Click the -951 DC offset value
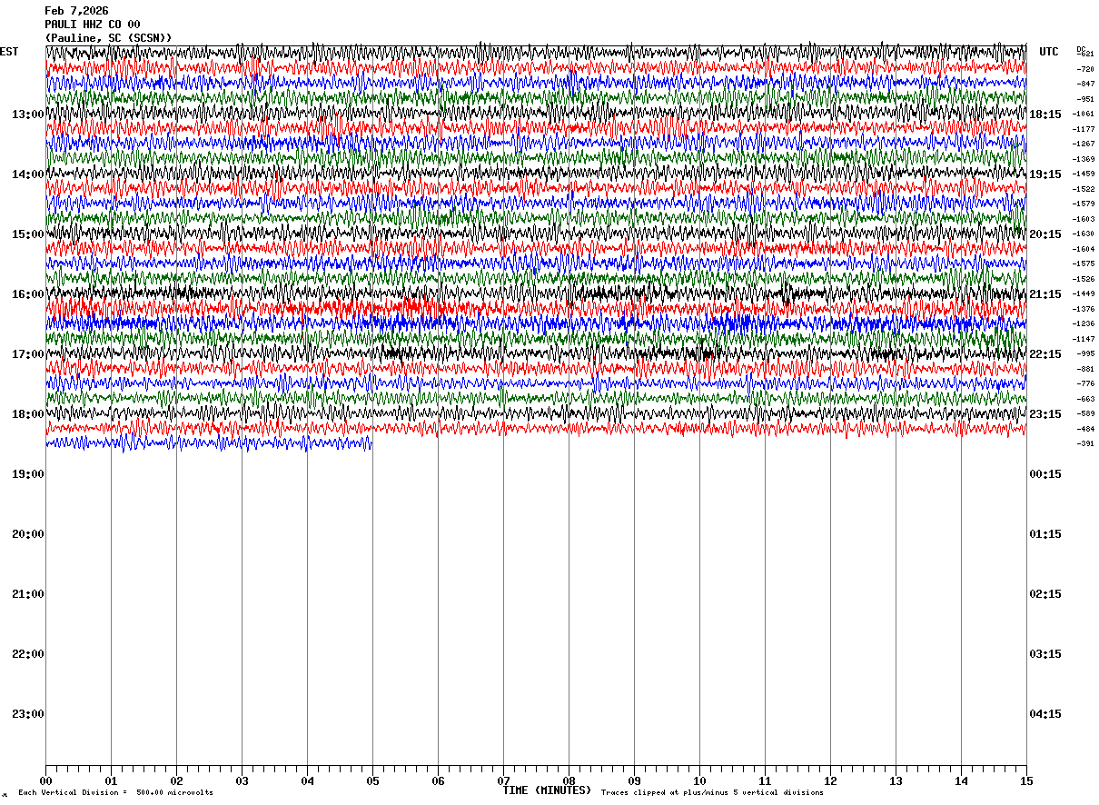The width and height of the screenshot is (1099, 805). 1085,99
